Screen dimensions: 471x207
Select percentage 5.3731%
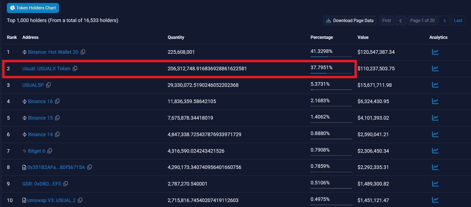point(320,84)
